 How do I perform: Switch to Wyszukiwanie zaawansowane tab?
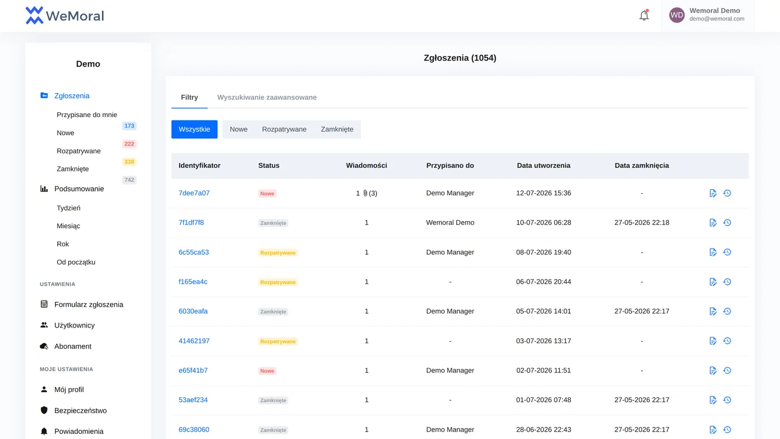click(x=267, y=97)
